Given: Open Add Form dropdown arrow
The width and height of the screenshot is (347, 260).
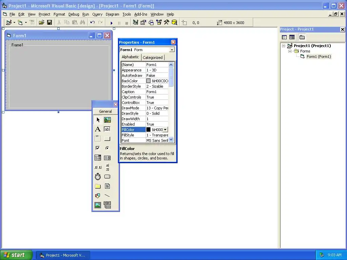Looking at the screenshot, I should [26, 23].
